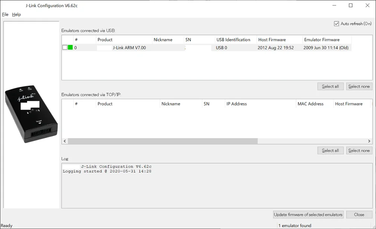Click Select none under USB emulators list
The width and height of the screenshot is (376, 229).
359,86
